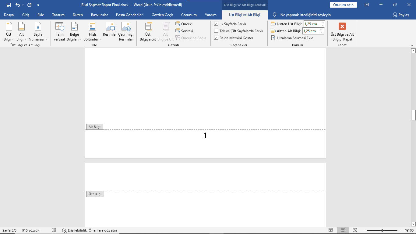Viewport: 416px width, 234px height.
Task: Switch to the Gözden Geçir tab
Action: point(162,15)
